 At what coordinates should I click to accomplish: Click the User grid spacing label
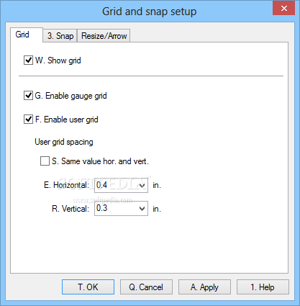click(64, 142)
